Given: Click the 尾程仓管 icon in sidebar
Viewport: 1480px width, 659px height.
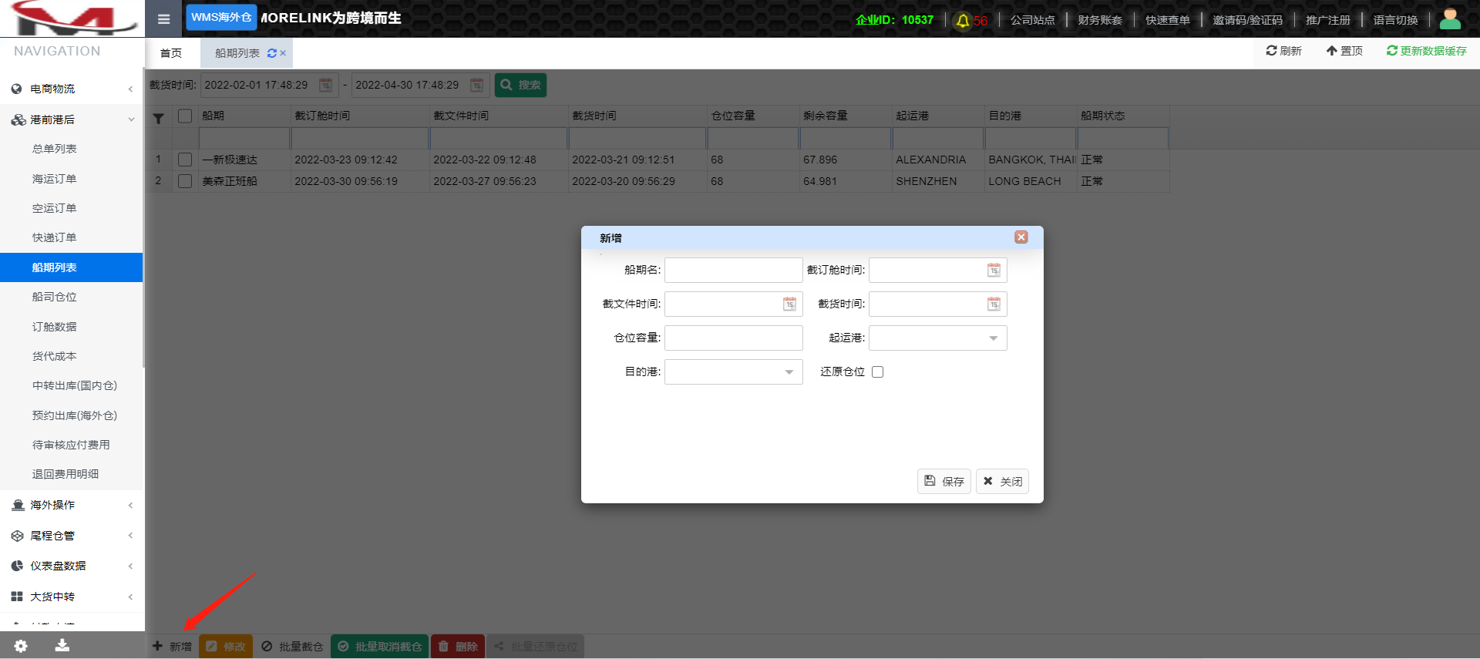Looking at the screenshot, I should (x=18, y=536).
